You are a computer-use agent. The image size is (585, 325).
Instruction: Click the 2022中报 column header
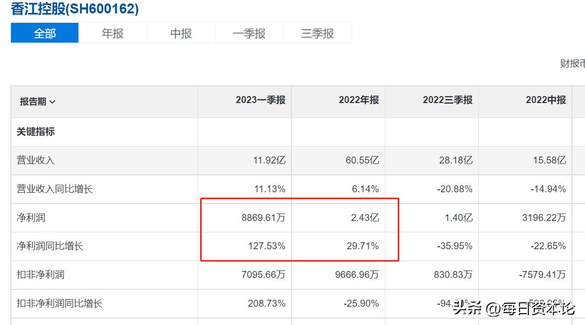coord(546,100)
